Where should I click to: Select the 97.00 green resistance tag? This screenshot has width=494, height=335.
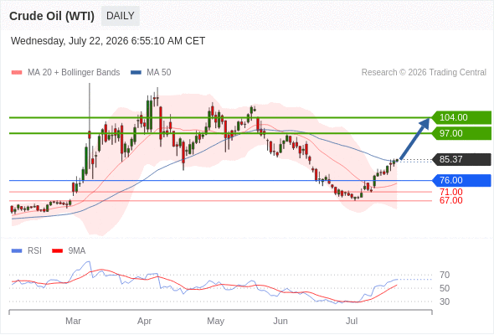(x=461, y=133)
